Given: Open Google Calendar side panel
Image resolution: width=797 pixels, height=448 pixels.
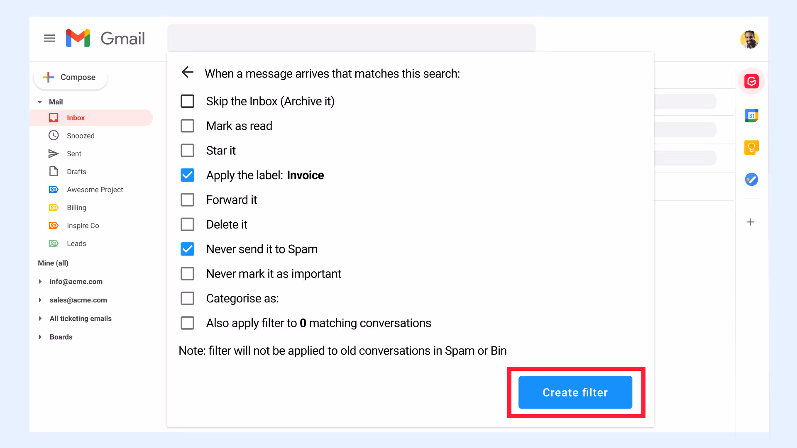Looking at the screenshot, I should (x=751, y=116).
